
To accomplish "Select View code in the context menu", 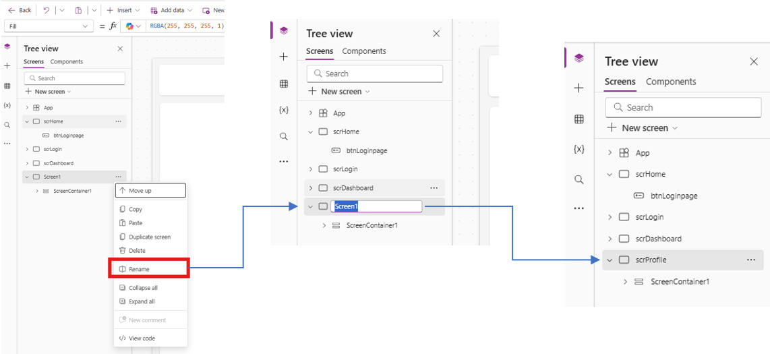I will 150,338.
